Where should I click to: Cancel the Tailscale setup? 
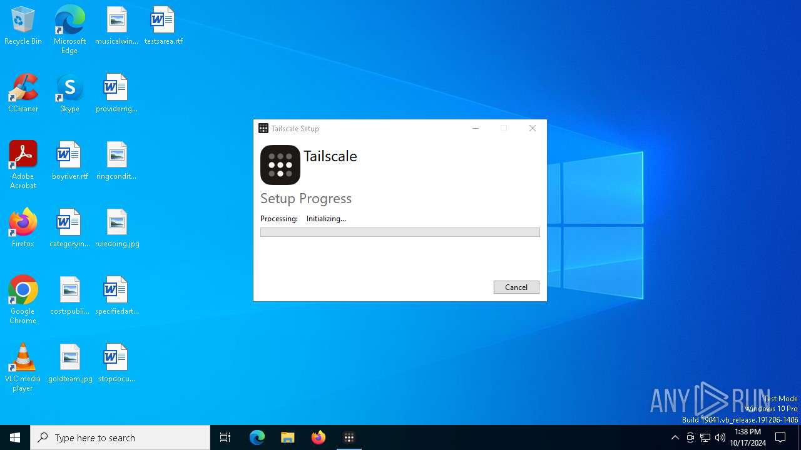click(516, 287)
